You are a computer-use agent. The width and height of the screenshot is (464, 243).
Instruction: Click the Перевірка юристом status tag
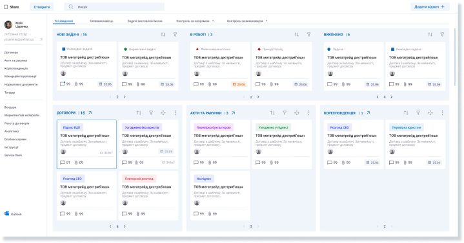coord(407,127)
